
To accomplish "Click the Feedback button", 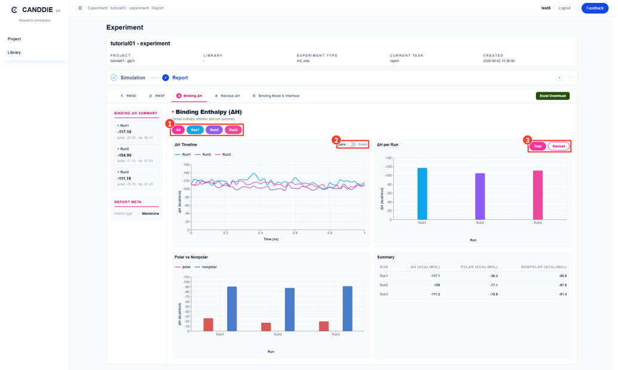I will pyautogui.click(x=595, y=8).
